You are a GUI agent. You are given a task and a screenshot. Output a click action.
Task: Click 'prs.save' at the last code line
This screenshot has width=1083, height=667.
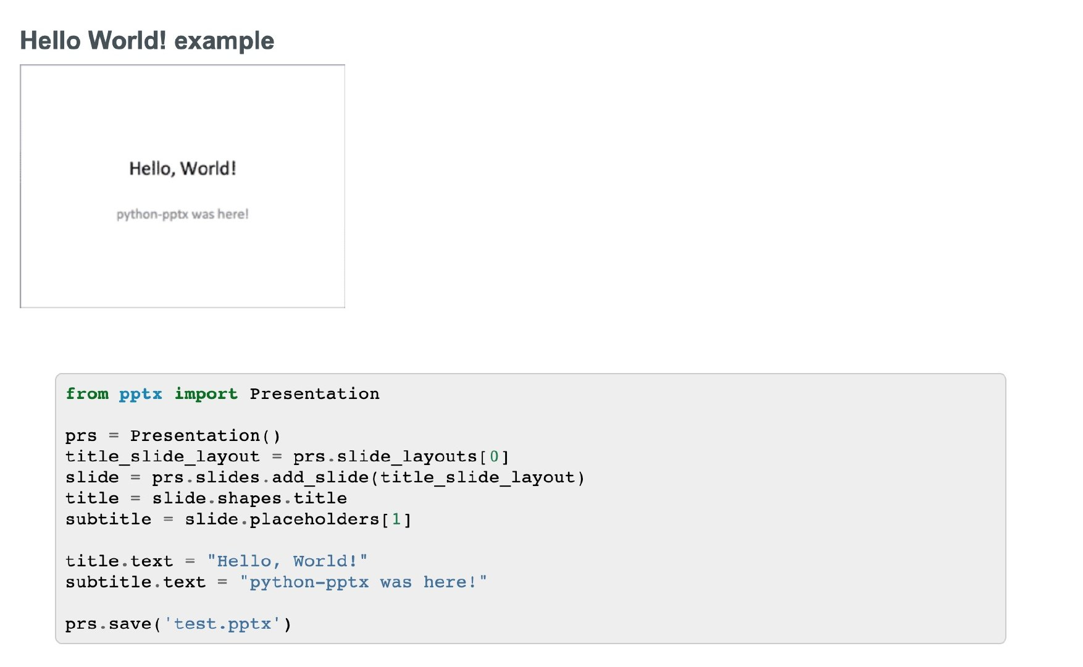pos(109,624)
